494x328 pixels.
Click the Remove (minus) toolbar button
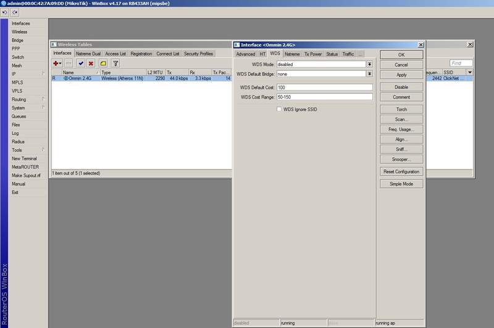tap(69, 64)
